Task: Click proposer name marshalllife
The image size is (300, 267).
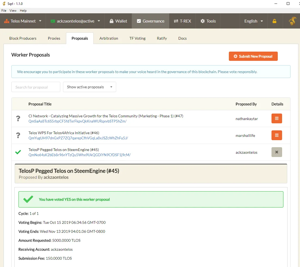Action: pos(245,136)
